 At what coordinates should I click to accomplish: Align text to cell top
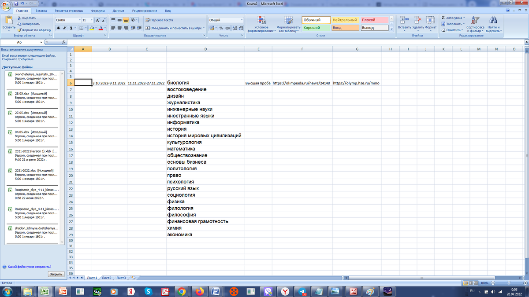[113, 20]
